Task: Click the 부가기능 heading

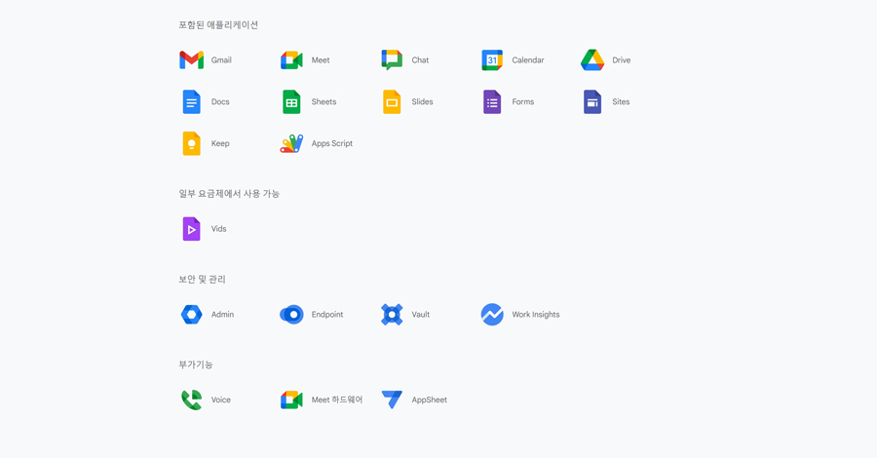Action: [195, 364]
